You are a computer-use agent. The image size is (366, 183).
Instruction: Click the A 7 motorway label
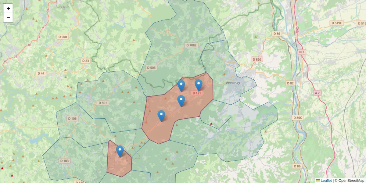(x=317, y=93)
